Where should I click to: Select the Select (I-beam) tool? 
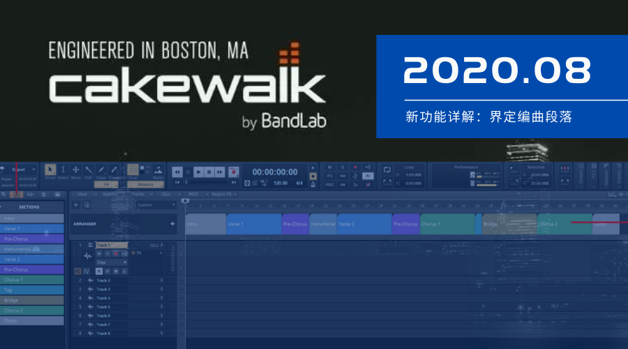click(x=63, y=170)
